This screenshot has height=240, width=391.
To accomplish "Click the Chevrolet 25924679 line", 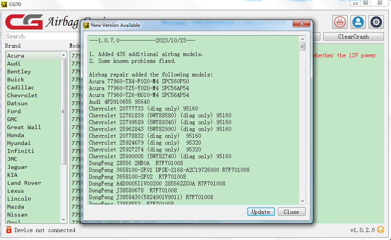I will pos(145,143).
